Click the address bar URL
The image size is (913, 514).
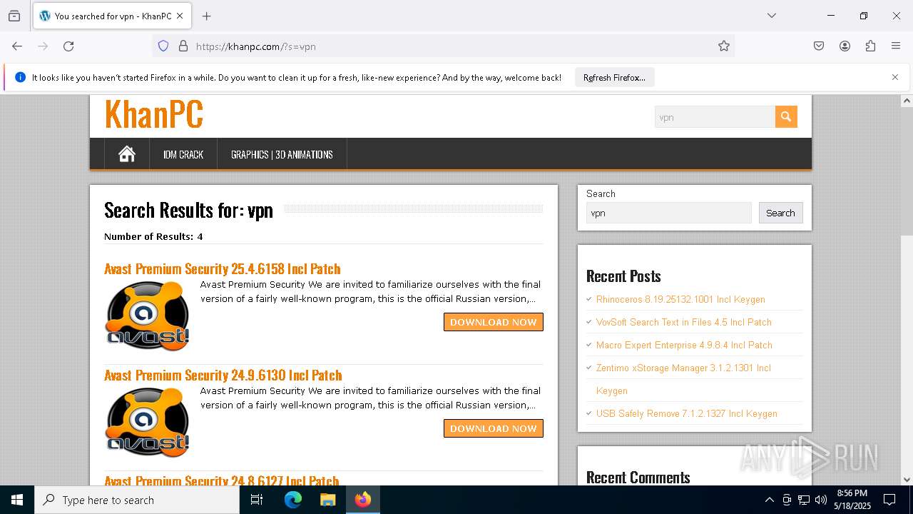[255, 46]
